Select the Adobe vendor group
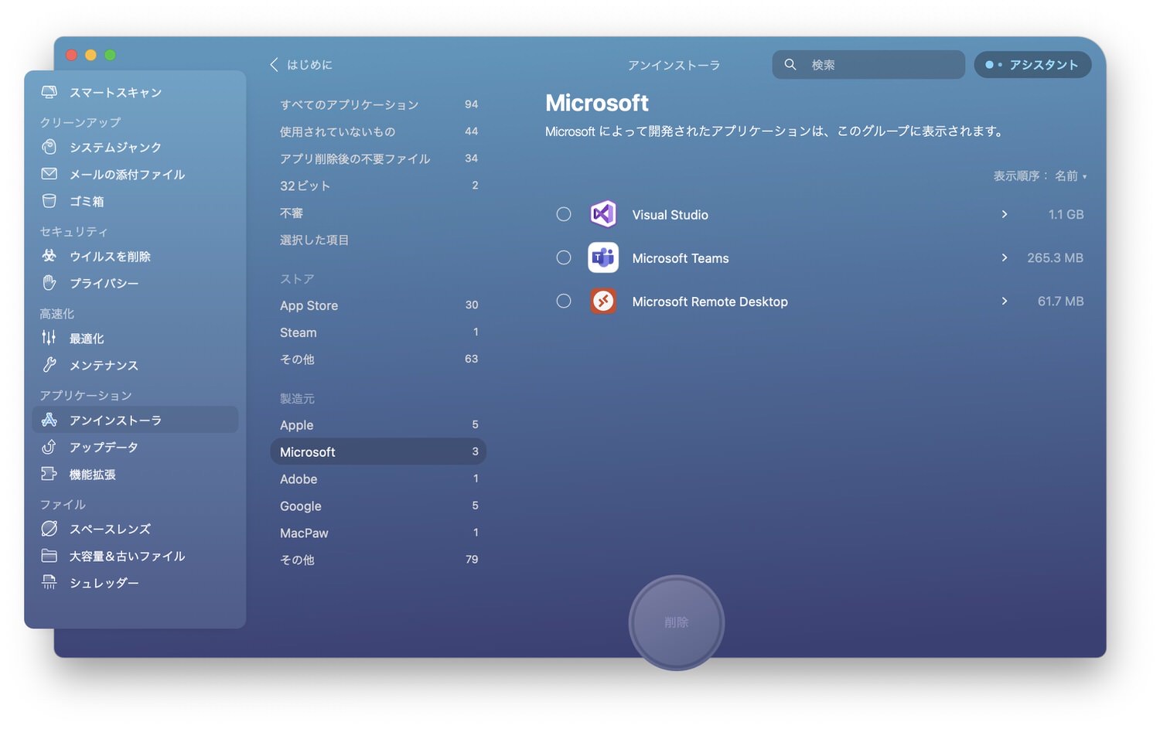Screen dimensions: 1160x729 (378, 479)
